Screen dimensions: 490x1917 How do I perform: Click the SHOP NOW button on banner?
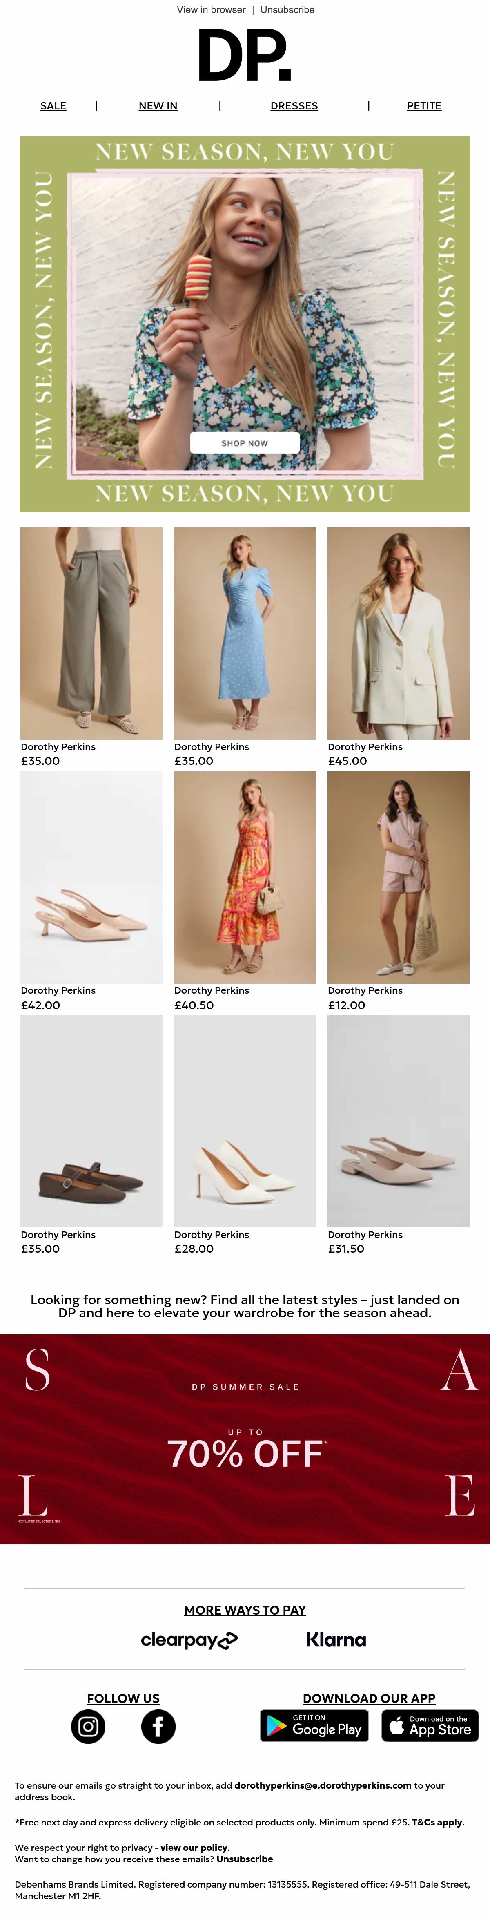[245, 443]
